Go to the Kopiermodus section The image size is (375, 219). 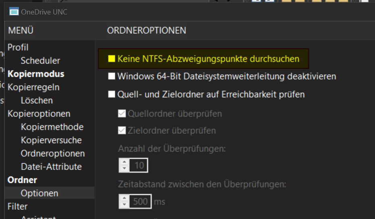click(x=36, y=74)
